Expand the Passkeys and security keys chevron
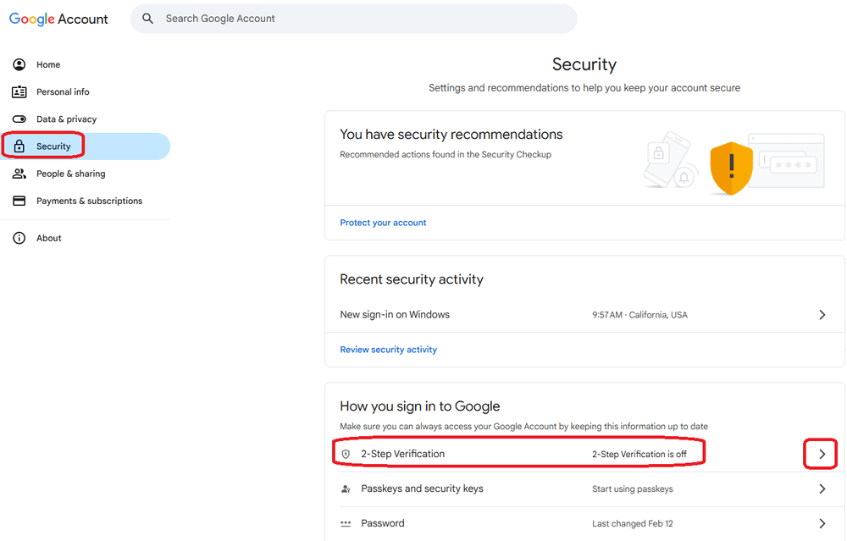The image size is (847, 541). 822,489
